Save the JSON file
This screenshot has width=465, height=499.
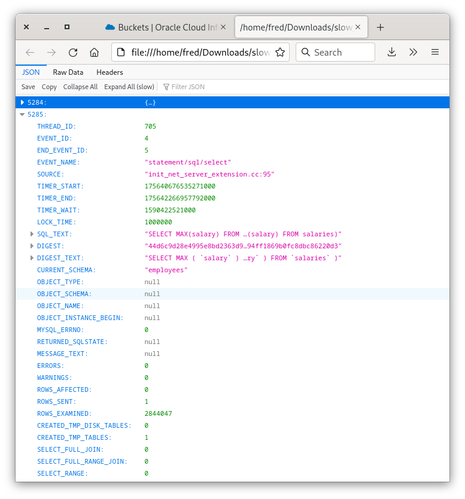pyautogui.click(x=28, y=87)
